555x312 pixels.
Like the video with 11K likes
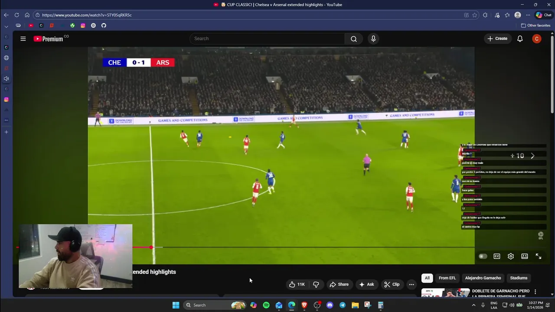pos(297,284)
